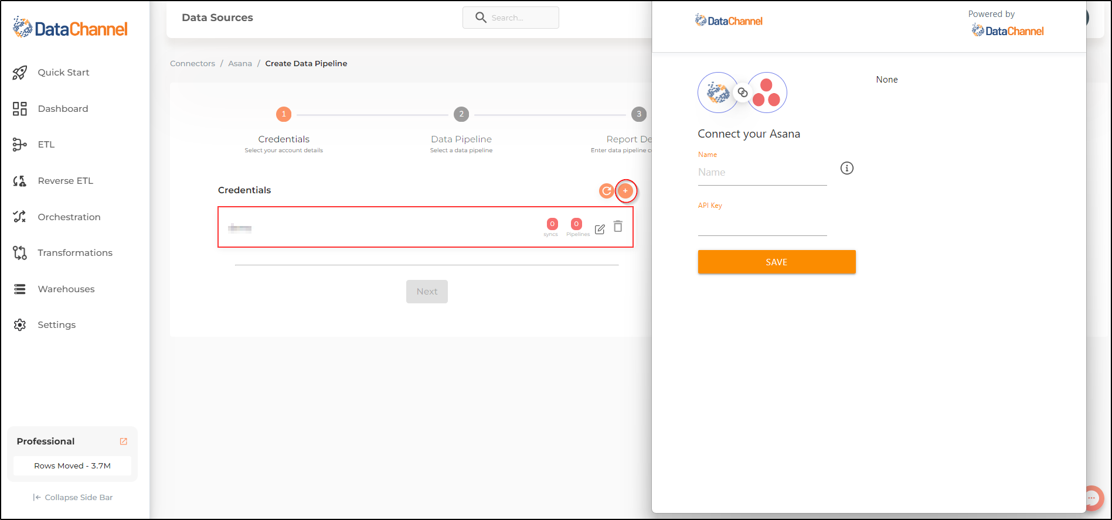
Task: Click the Name field info icon
Action: [x=847, y=168]
